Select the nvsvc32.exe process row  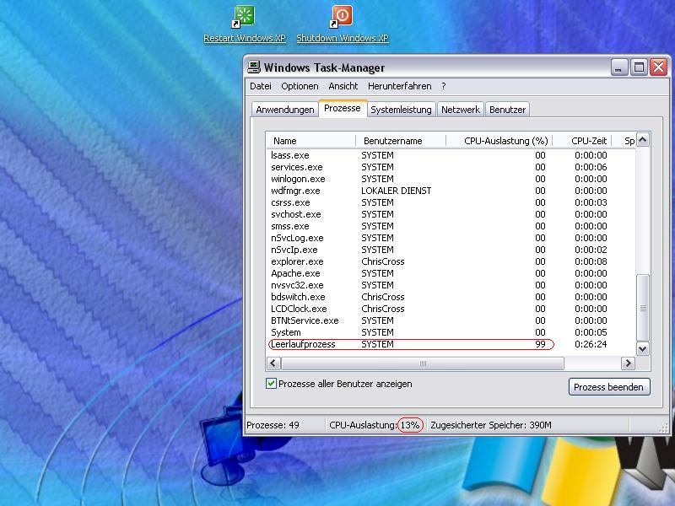point(451,285)
